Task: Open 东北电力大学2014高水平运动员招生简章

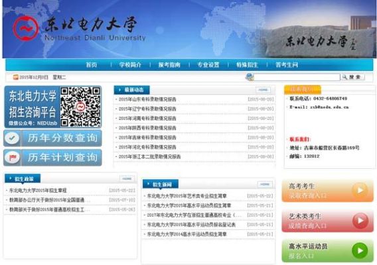Action: (187, 235)
